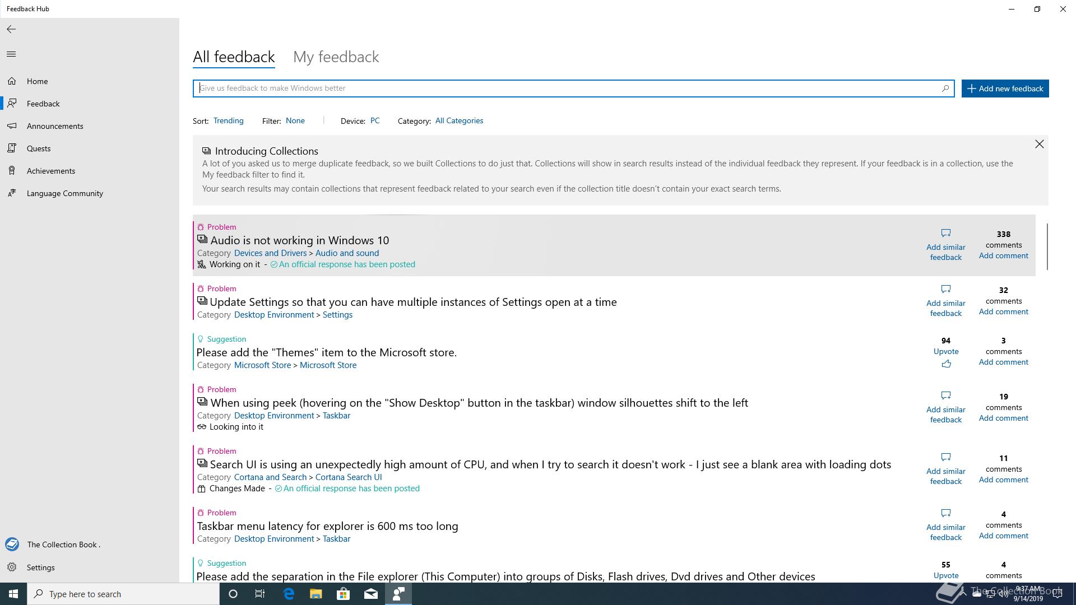The height and width of the screenshot is (605, 1076).
Task: Launch Microsoft Edge from taskbar
Action: 289,594
